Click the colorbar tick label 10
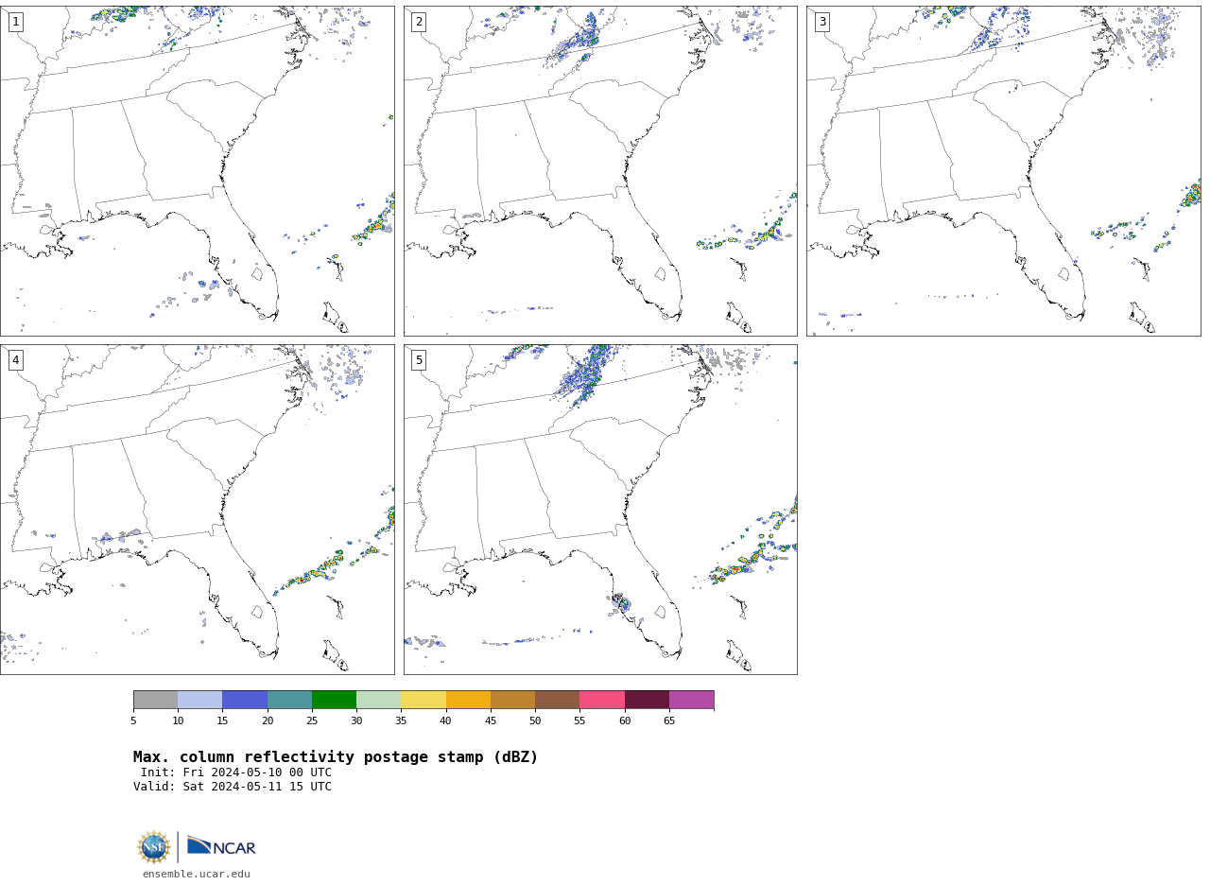 (x=178, y=721)
